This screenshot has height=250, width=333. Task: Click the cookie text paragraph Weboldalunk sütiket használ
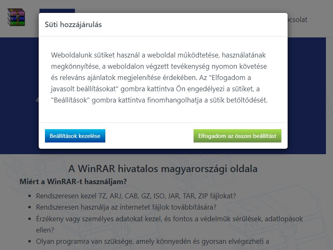coord(159,77)
